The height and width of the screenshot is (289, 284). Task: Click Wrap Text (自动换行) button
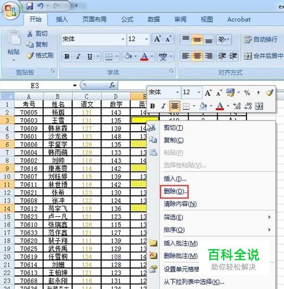click(260, 39)
